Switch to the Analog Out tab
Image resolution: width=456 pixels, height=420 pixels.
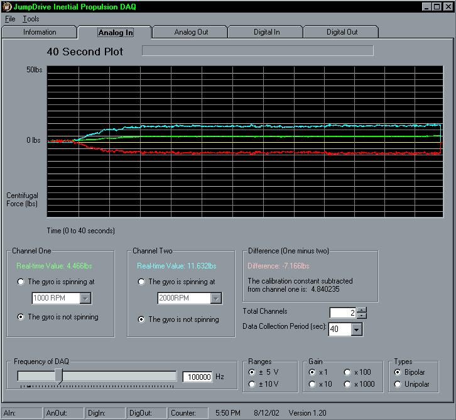tap(191, 32)
